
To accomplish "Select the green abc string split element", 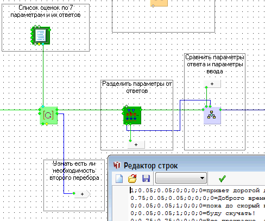I will click(x=132, y=115).
